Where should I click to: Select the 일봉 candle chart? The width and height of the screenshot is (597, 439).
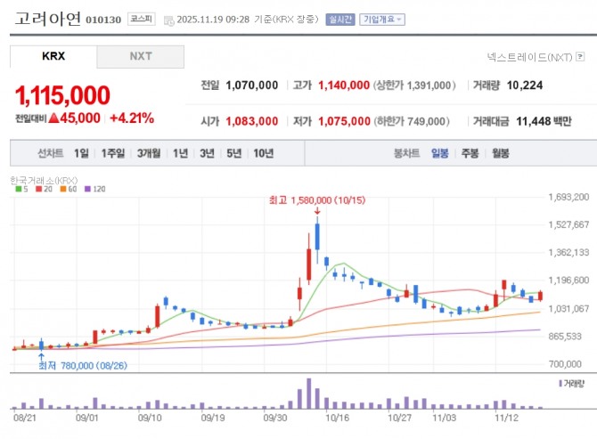click(x=440, y=153)
